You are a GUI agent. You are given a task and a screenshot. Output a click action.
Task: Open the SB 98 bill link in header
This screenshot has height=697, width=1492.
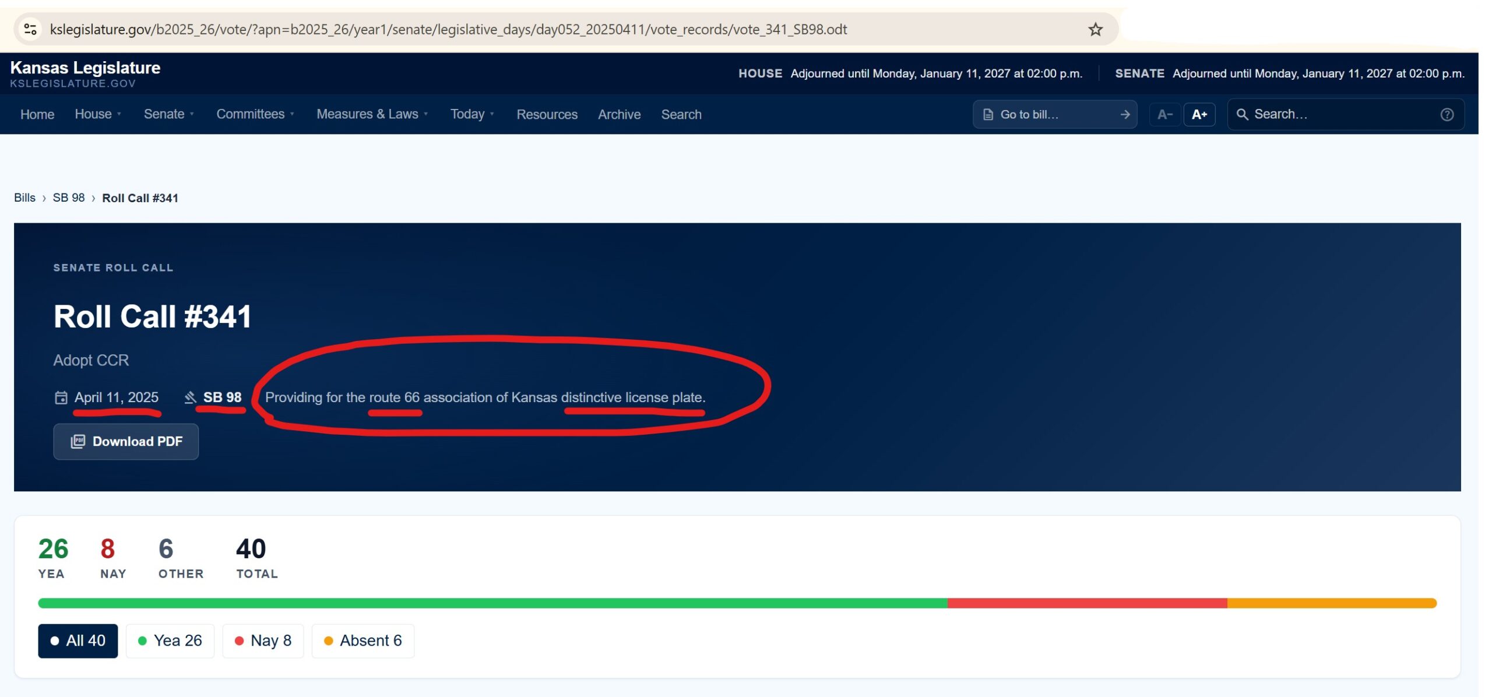point(222,397)
